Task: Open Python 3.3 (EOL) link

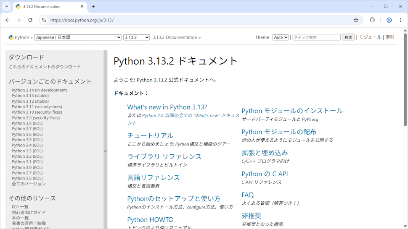Action: coord(27,151)
